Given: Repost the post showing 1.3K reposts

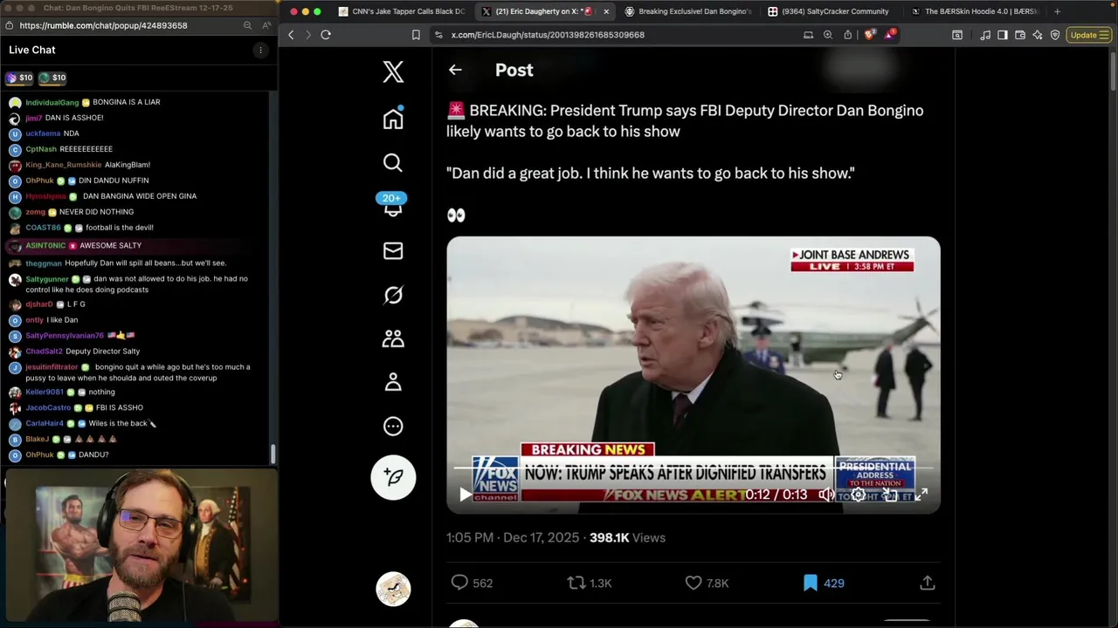Looking at the screenshot, I should point(590,583).
